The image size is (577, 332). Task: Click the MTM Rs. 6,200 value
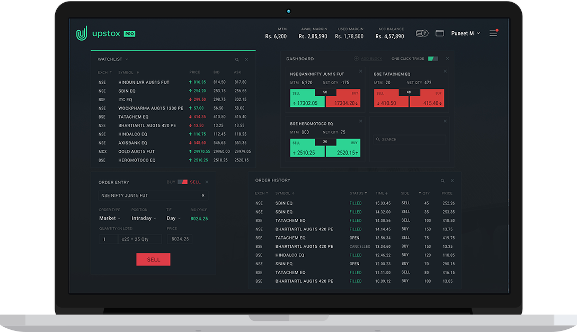[276, 37]
